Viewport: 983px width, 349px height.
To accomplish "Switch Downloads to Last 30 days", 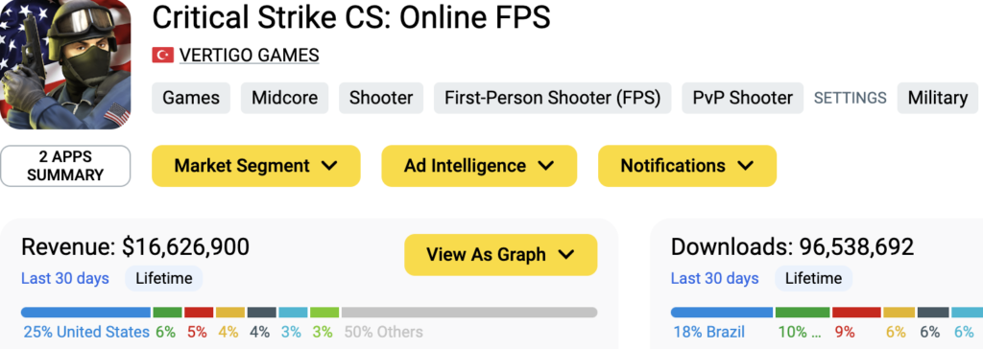I will click(x=714, y=278).
